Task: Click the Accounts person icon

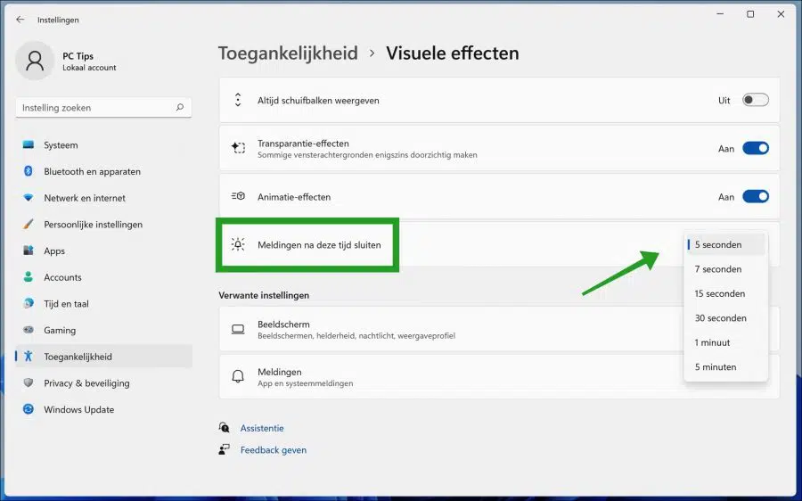Action: click(x=29, y=277)
